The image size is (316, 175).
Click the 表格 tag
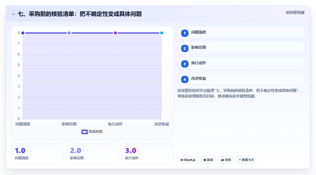tap(208, 160)
